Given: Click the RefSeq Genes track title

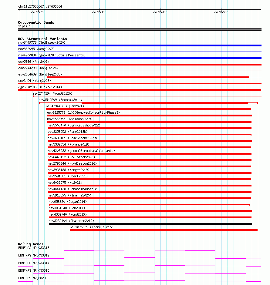Looking at the screenshot, I should point(31,244).
